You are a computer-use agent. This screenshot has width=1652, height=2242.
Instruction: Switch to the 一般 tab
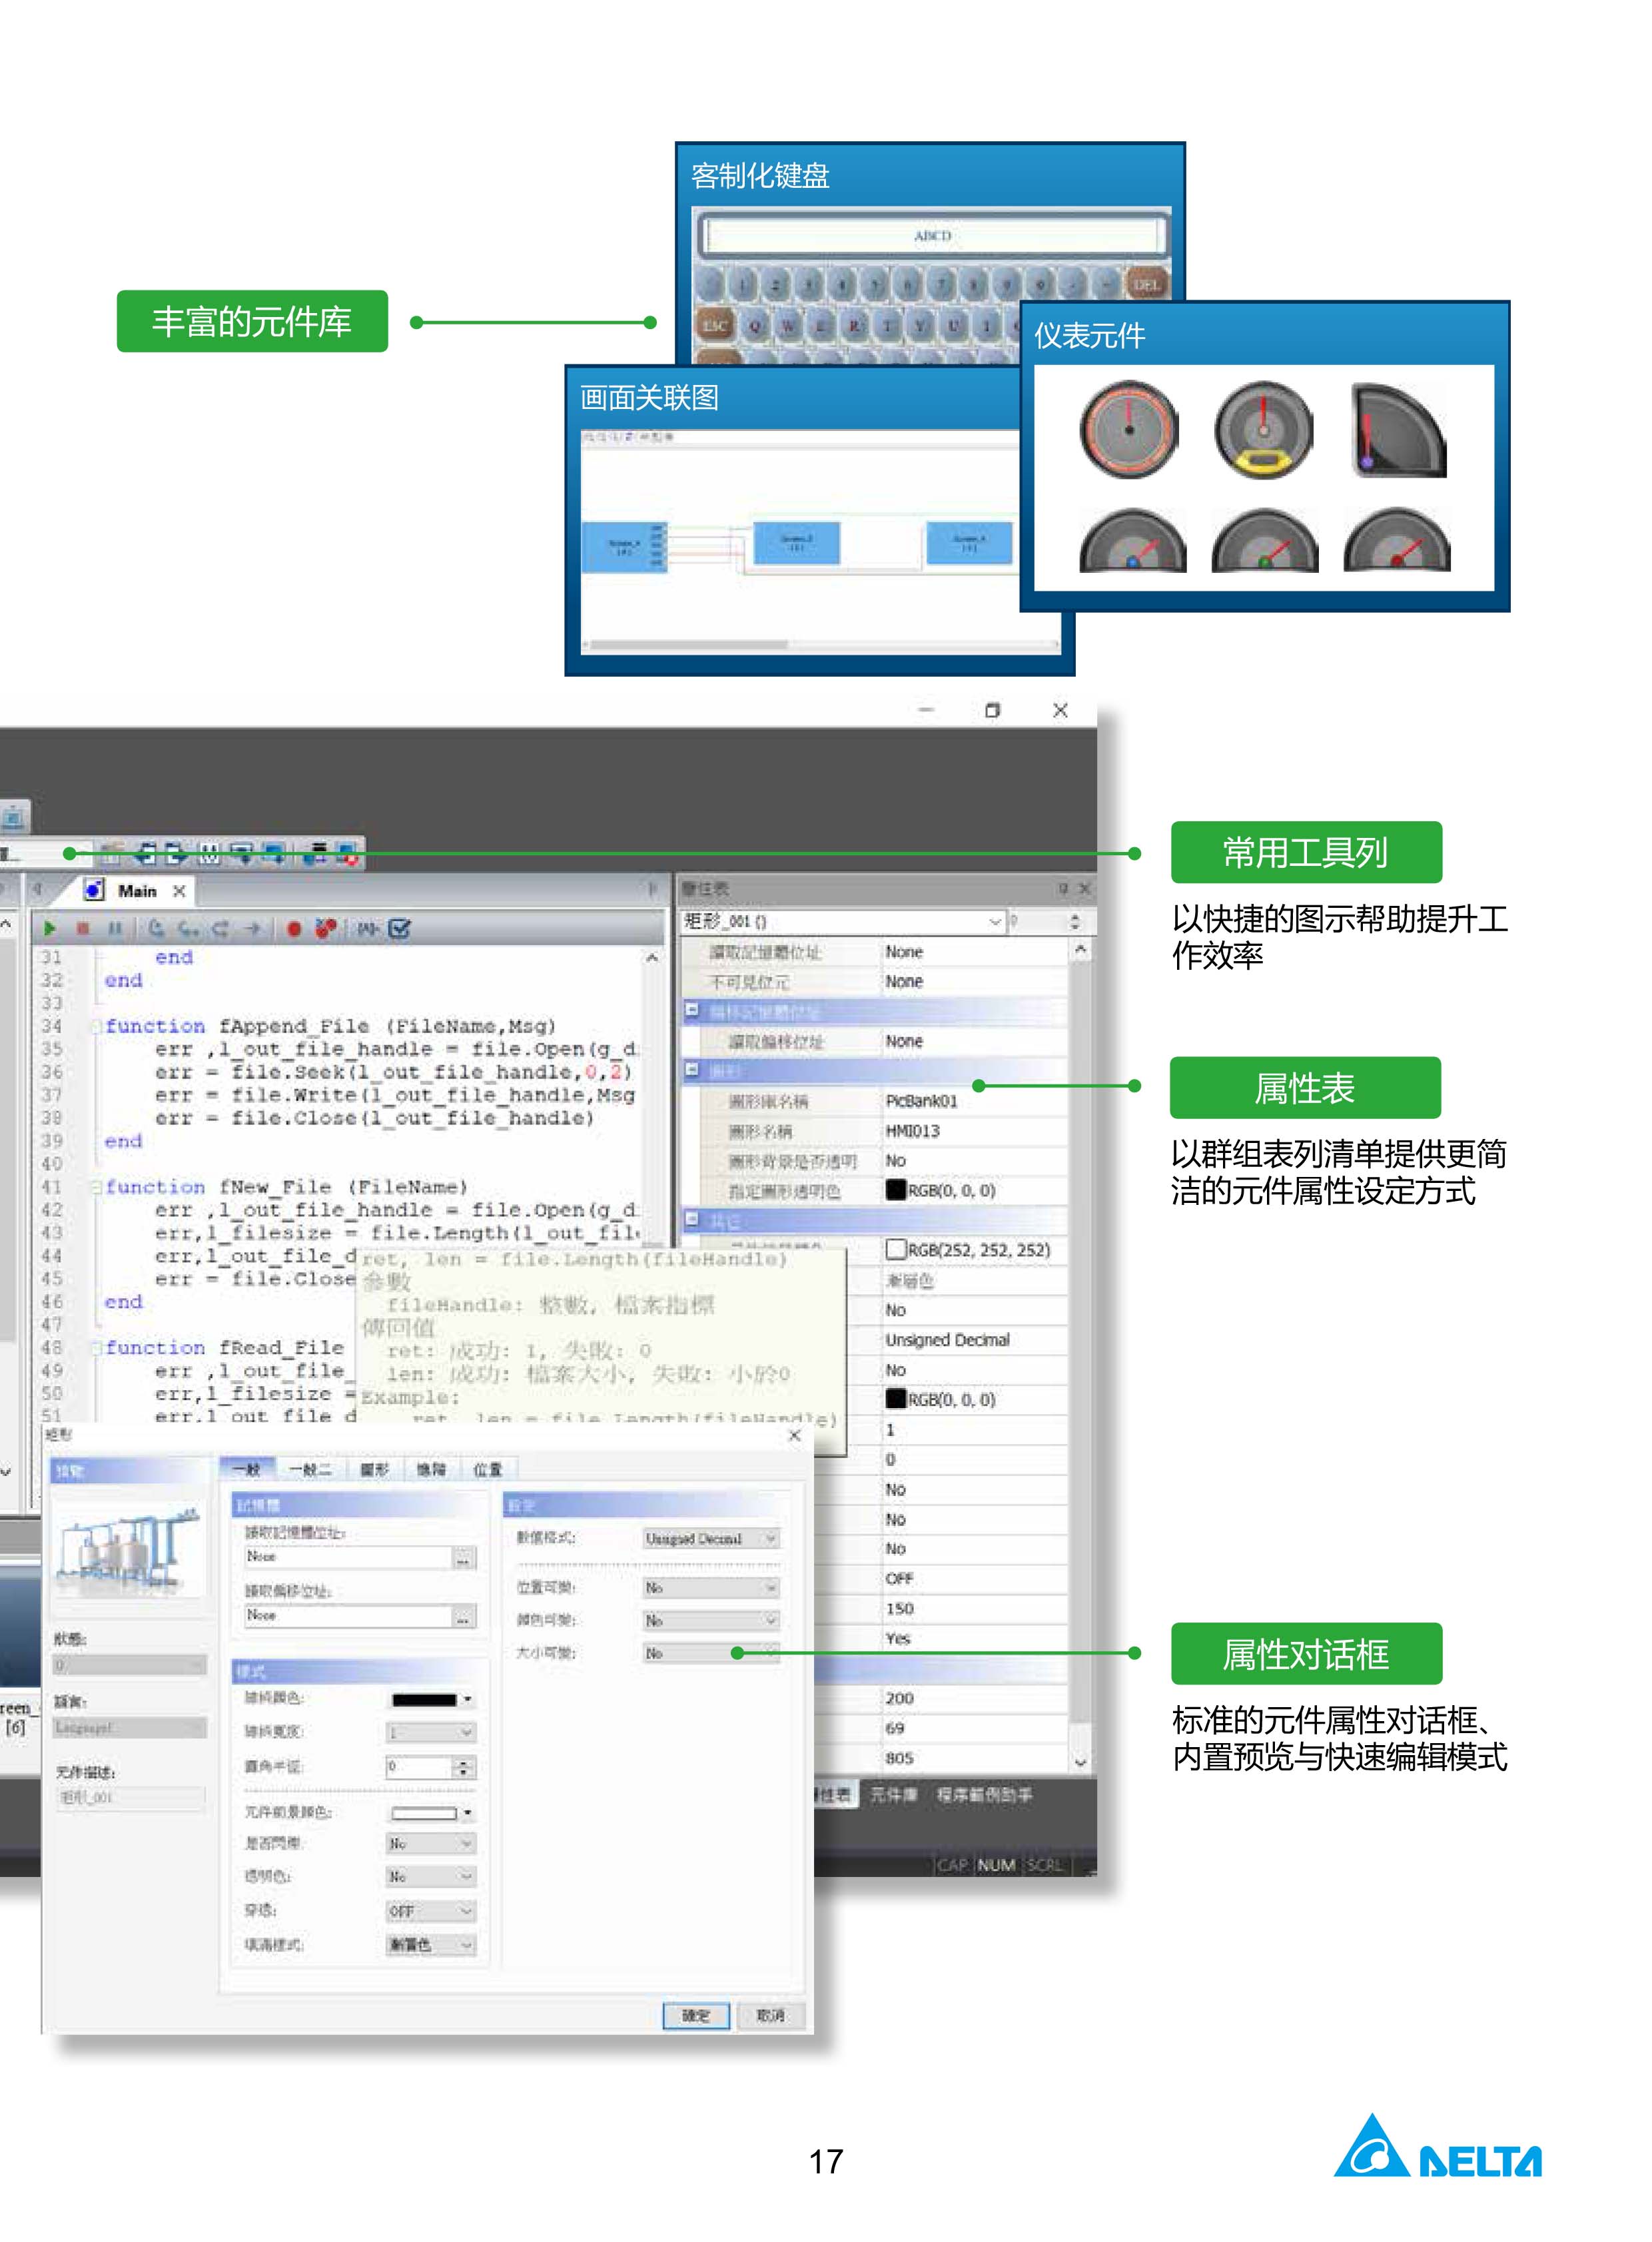246,1469
